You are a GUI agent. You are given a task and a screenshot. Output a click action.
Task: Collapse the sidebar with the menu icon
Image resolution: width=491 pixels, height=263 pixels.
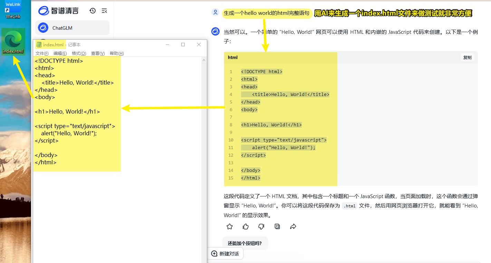104,11
